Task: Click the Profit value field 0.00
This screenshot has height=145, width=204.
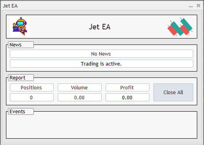Action: click(x=127, y=97)
